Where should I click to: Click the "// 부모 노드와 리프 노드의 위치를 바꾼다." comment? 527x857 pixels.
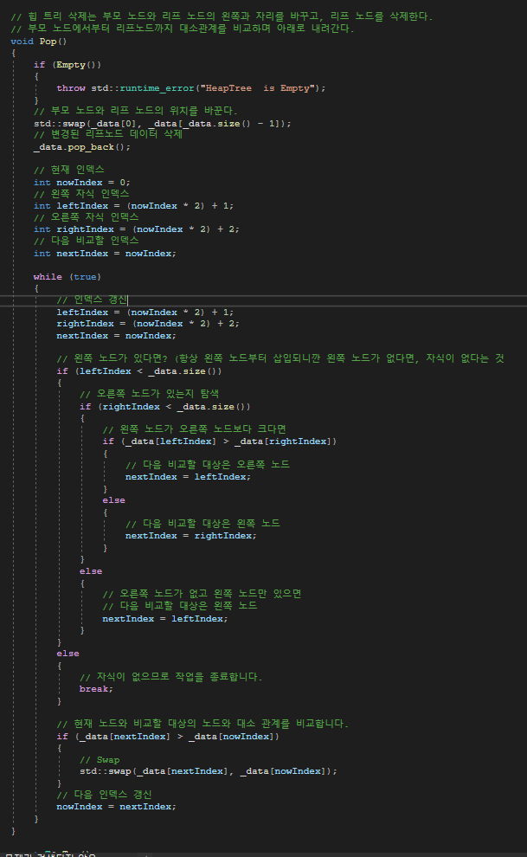(x=136, y=111)
